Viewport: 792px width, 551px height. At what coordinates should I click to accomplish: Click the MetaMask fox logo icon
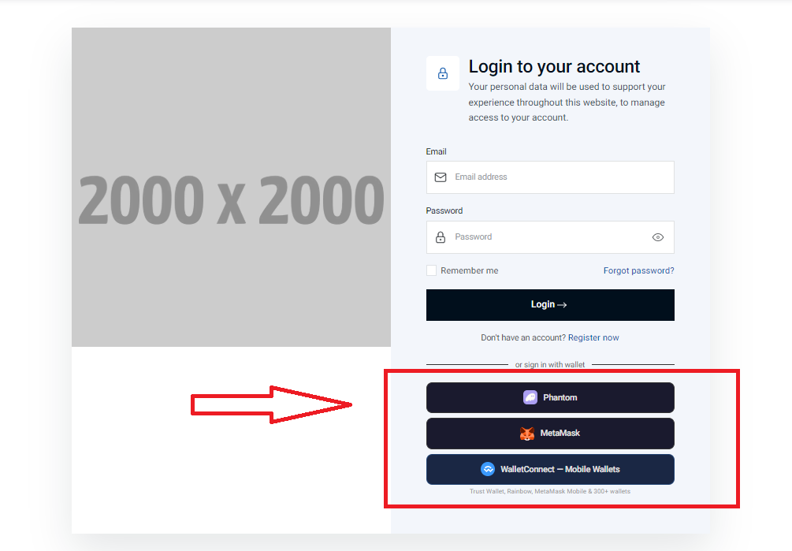(527, 434)
